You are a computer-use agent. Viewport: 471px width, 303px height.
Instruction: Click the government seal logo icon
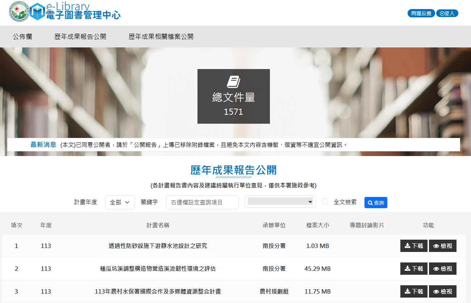click(x=20, y=11)
